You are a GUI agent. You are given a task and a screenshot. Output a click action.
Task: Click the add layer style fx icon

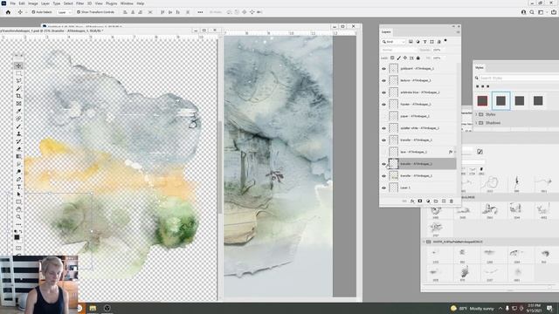point(412,201)
